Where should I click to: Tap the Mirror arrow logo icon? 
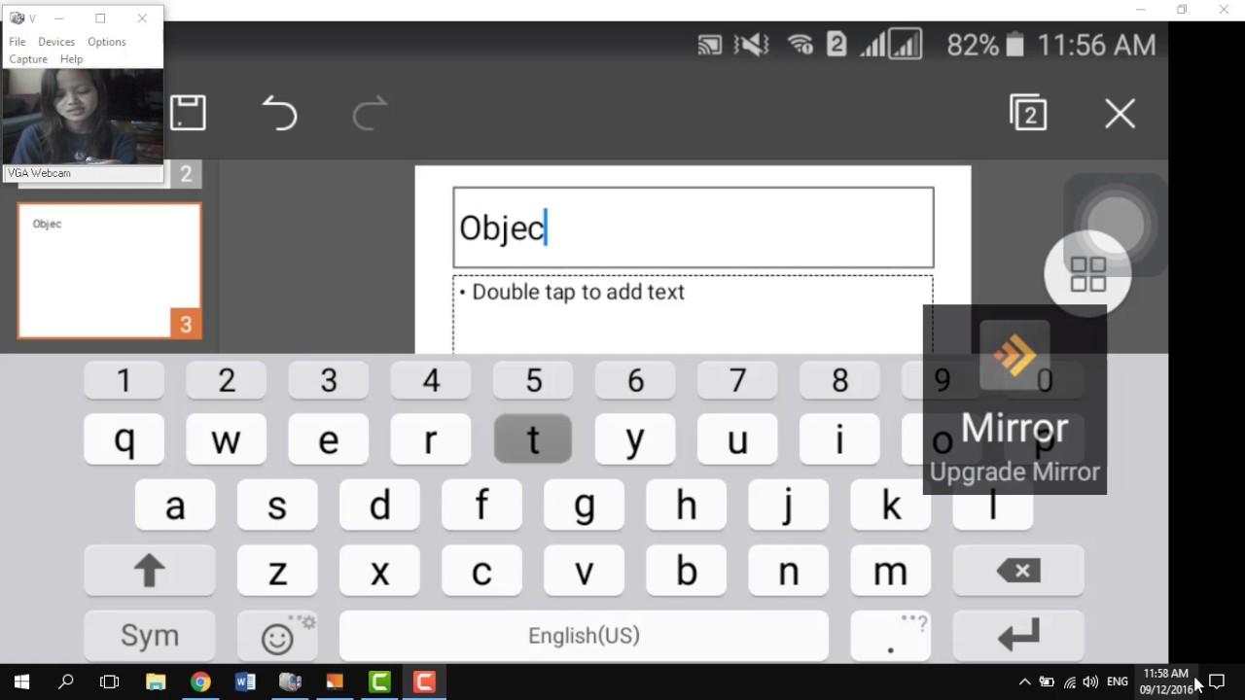coord(1014,356)
